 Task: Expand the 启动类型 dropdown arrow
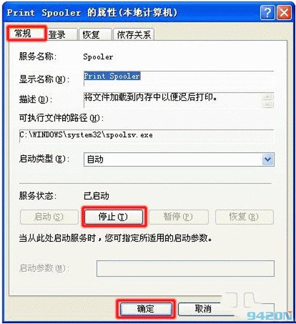[x=268, y=159]
